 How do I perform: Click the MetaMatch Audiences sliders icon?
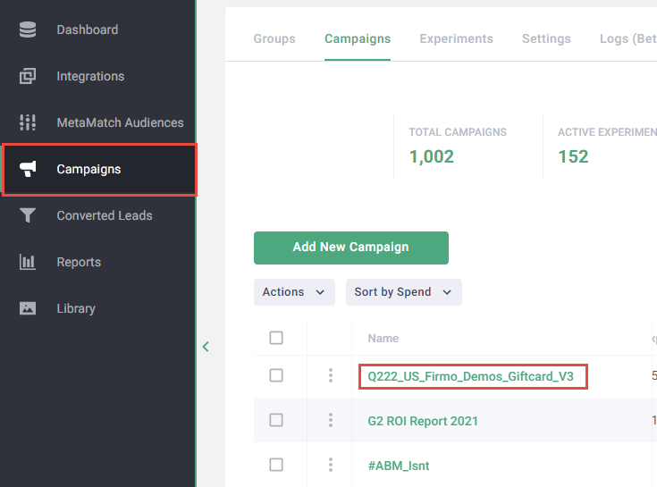(x=28, y=122)
